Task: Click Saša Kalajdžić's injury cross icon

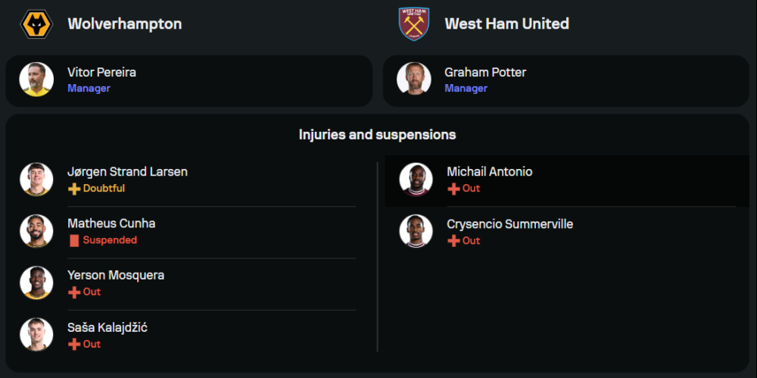Action: point(74,345)
